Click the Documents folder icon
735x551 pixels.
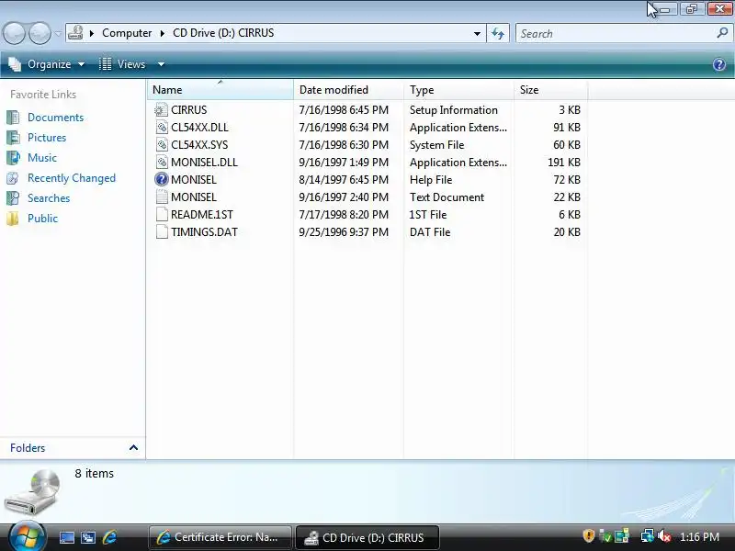(x=13, y=118)
